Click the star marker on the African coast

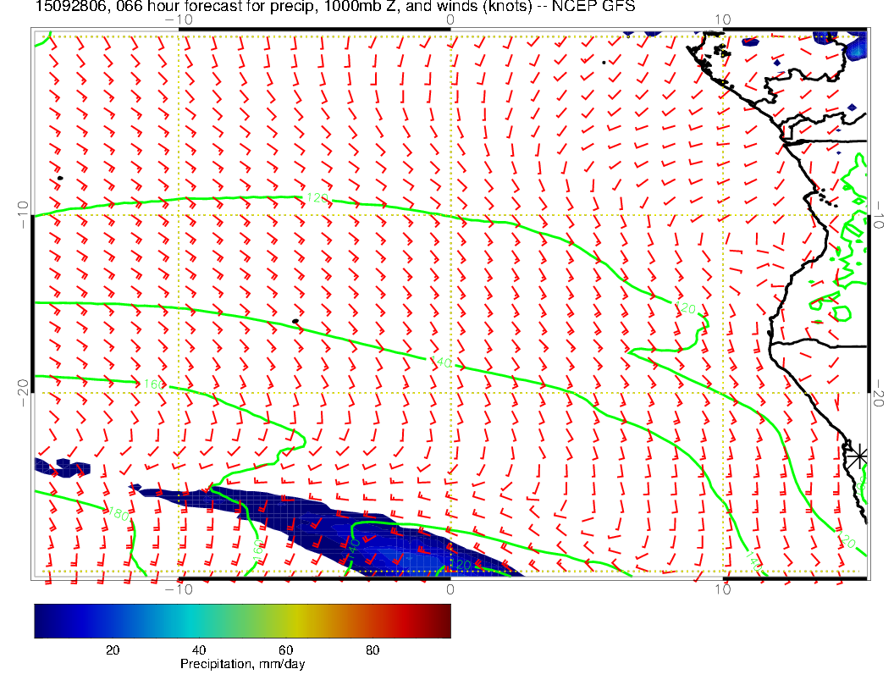858,457
